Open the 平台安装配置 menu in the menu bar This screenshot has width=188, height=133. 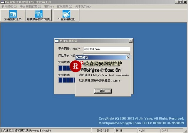pos(31,6)
